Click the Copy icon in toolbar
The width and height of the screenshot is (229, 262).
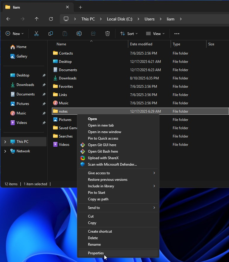51,34
